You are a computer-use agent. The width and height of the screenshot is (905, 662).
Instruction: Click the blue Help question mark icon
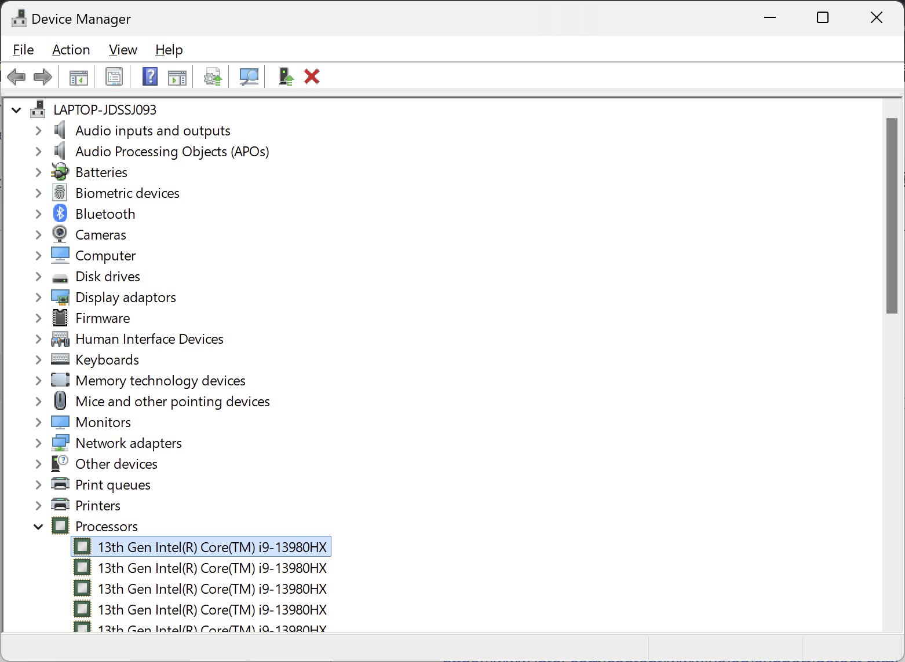[x=150, y=76]
